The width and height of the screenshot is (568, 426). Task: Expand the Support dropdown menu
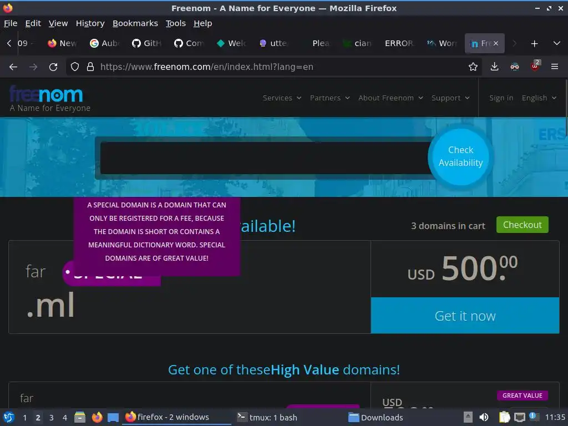pos(450,98)
